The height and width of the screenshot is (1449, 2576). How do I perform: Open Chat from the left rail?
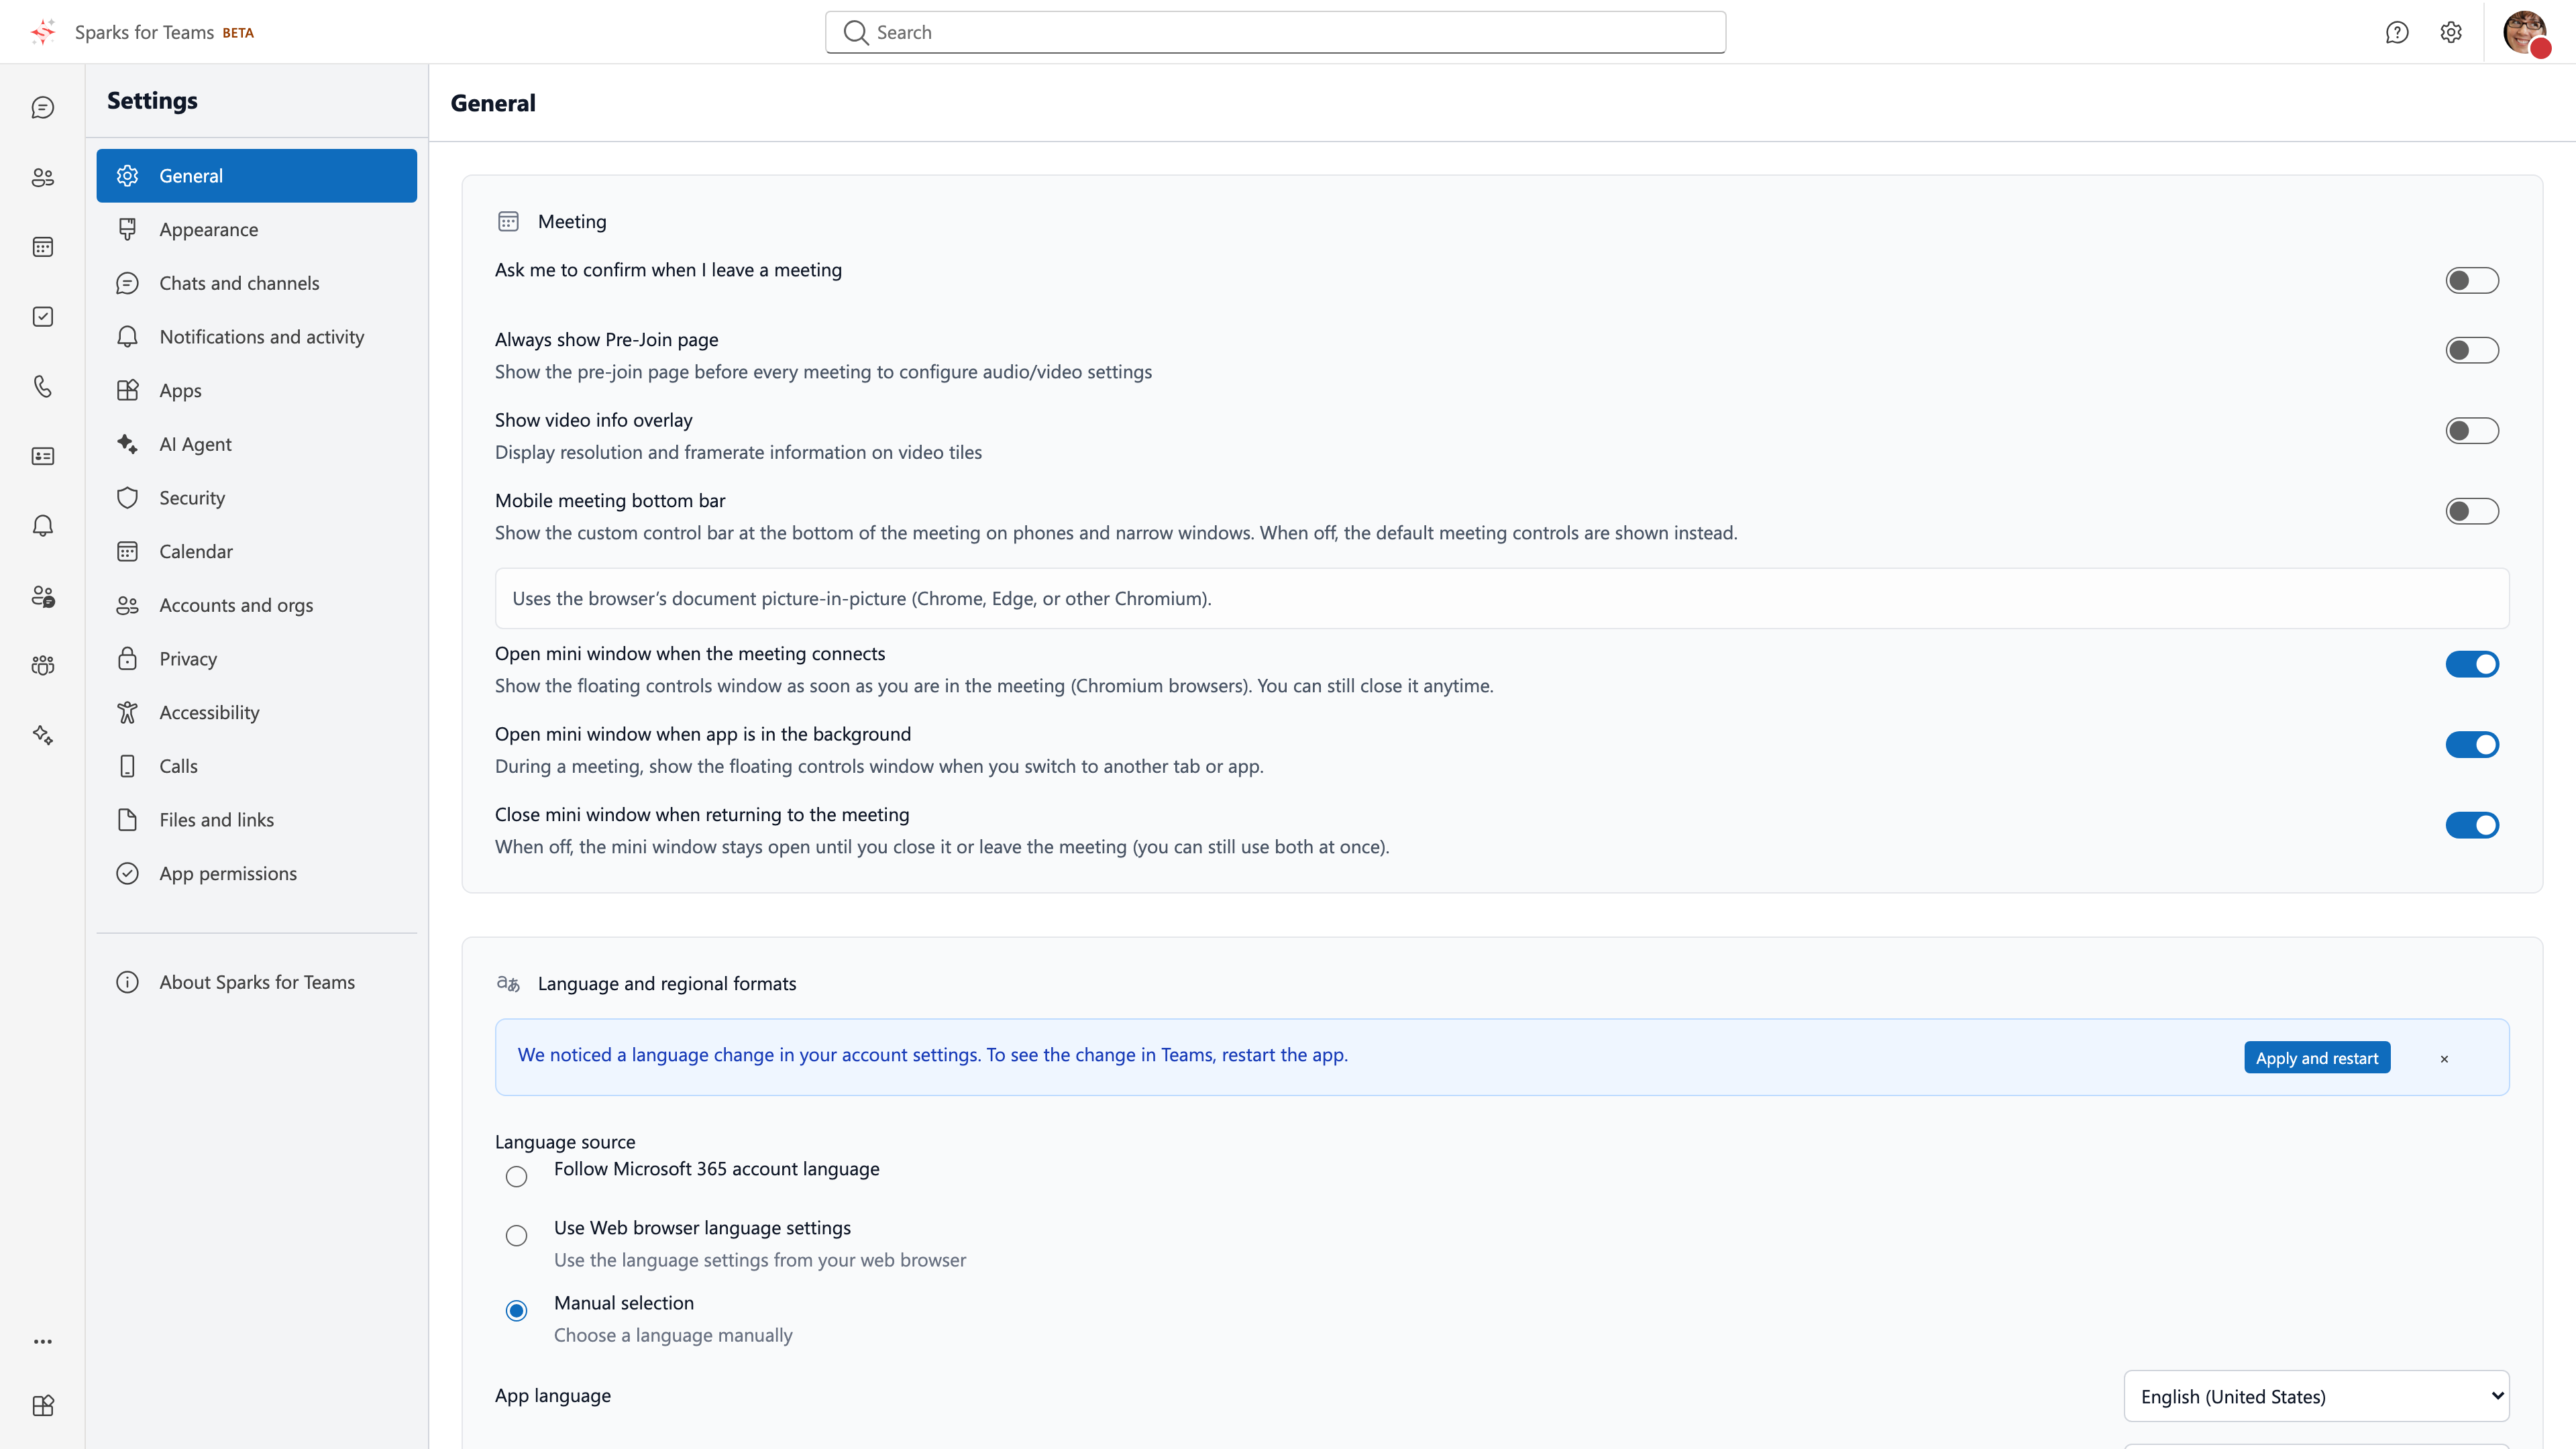(x=42, y=107)
